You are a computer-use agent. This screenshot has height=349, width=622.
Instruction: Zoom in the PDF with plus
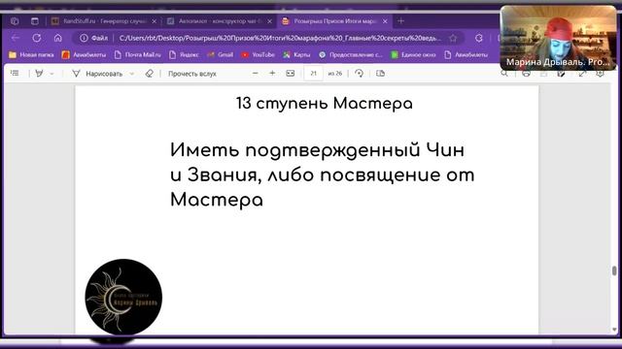click(x=272, y=74)
